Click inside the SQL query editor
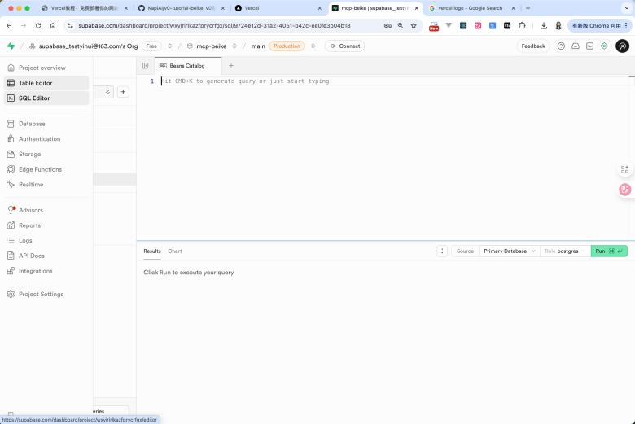 pyautogui.click(x=383, y=155)
